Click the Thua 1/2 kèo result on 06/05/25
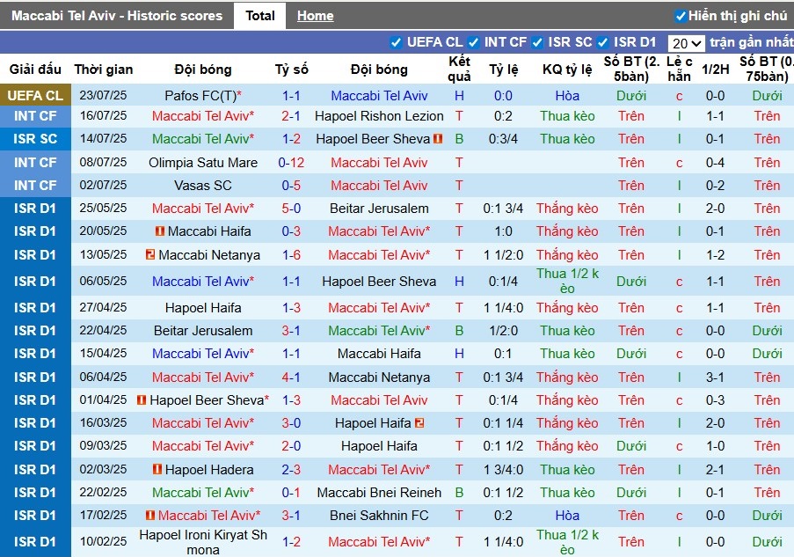 567,282
